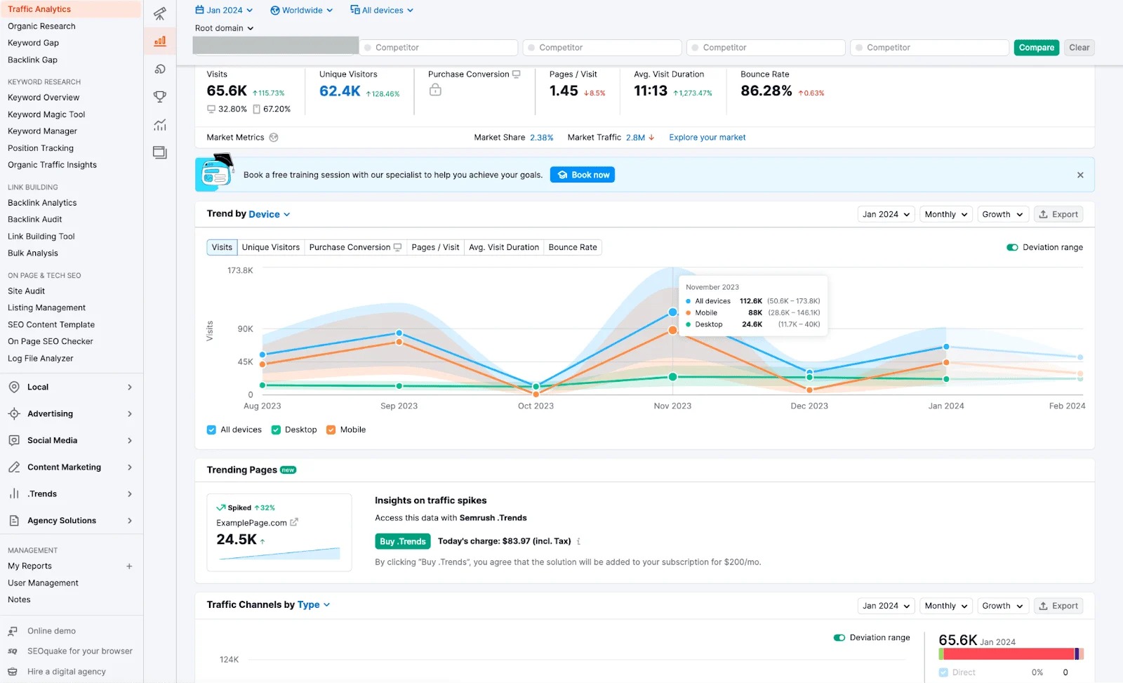Open the trophy icon in icon sidebar
This screenshot has width=1123, height=683.
point(160,97)
